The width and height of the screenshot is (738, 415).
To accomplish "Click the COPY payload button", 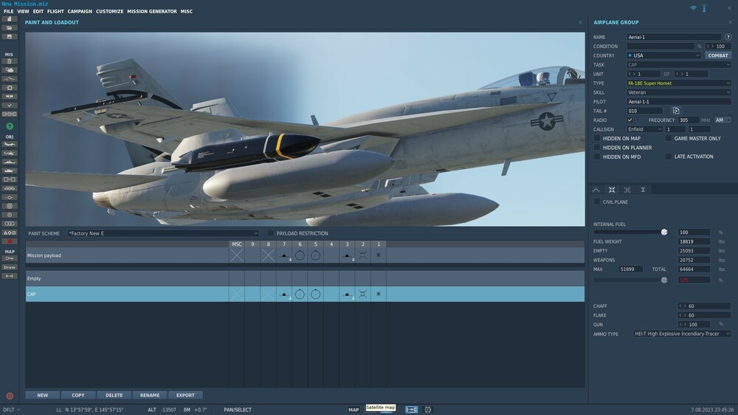I will [x=78, y=395].
